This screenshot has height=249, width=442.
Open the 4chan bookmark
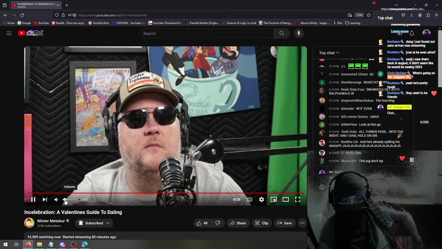tap(9, 23)
